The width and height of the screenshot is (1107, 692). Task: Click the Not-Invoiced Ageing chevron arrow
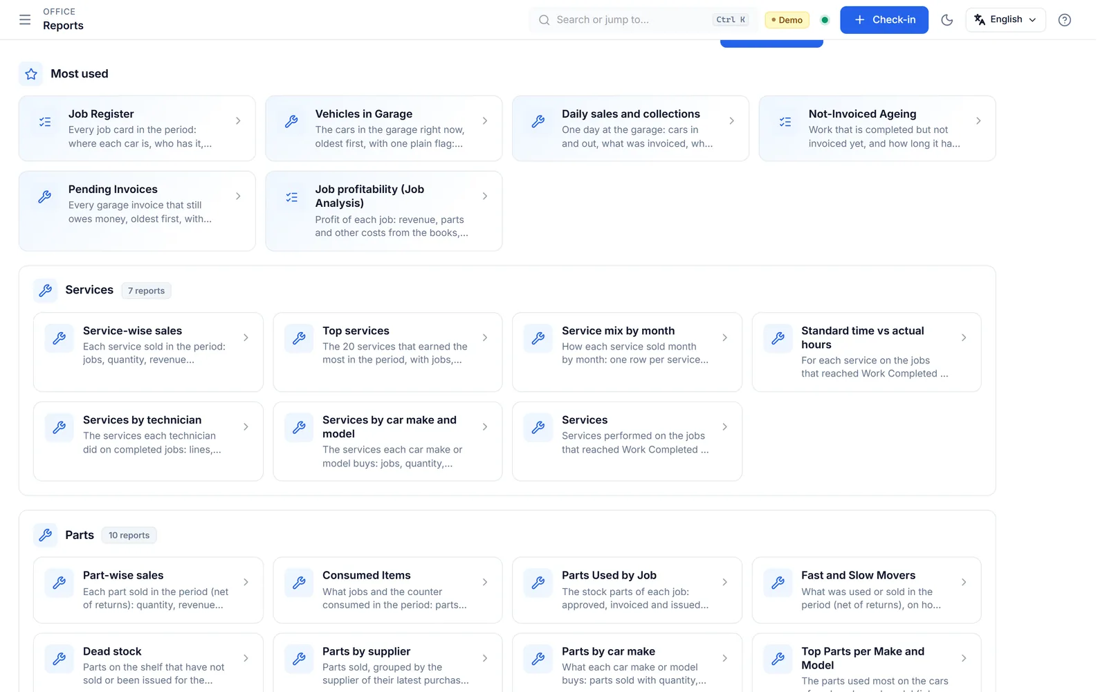978,121
